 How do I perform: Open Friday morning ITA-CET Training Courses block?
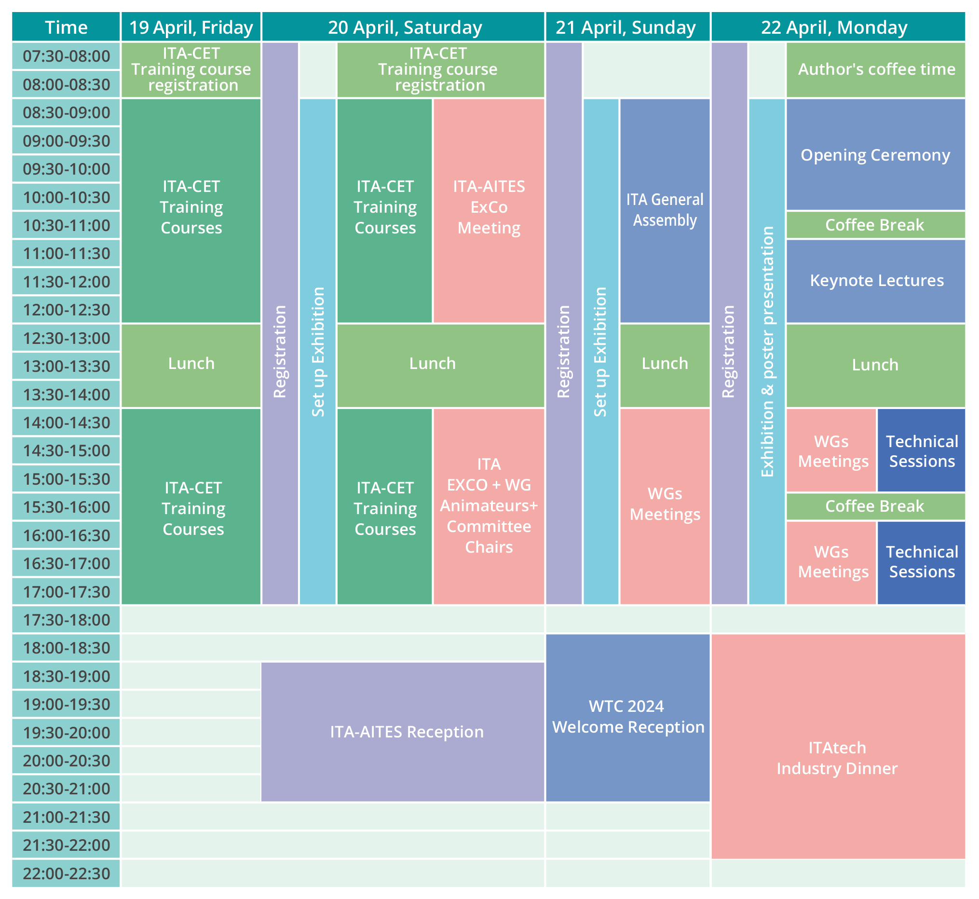pyautogui.click(x=191, y=211)
